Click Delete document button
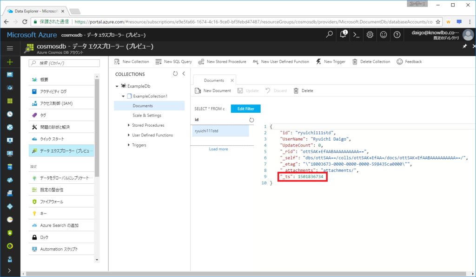Image resolution: width=476 pixels, height=277 pixels. pos(303,90)
